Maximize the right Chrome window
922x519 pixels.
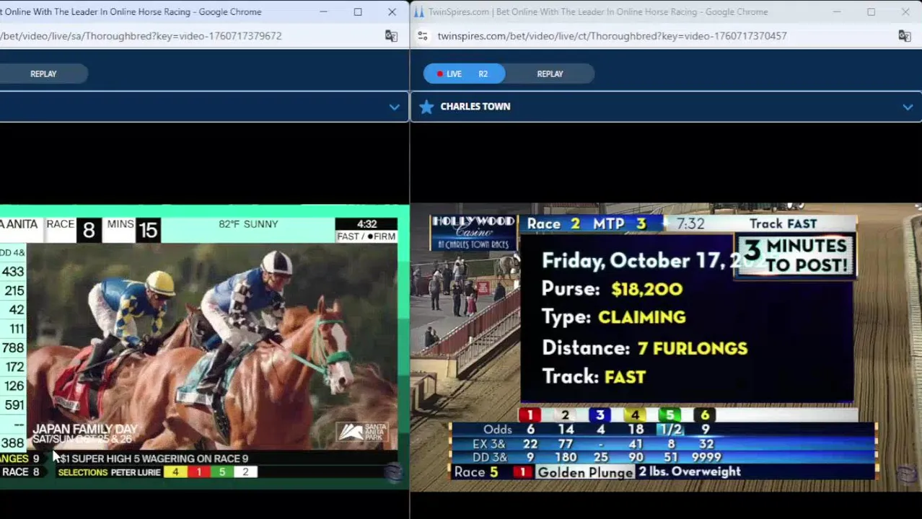coord(871,12)
